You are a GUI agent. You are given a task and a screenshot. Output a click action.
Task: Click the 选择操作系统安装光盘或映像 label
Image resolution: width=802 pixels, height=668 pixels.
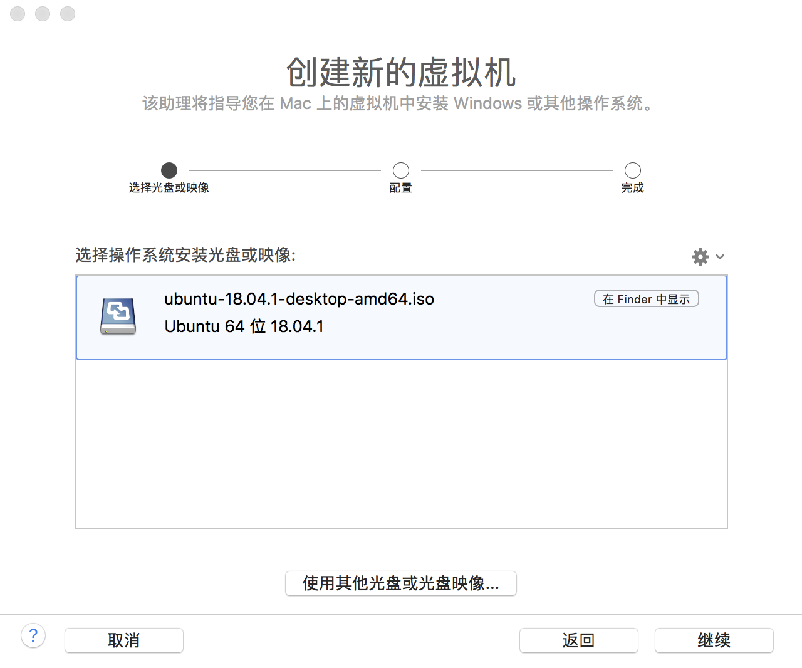(185, 255)
